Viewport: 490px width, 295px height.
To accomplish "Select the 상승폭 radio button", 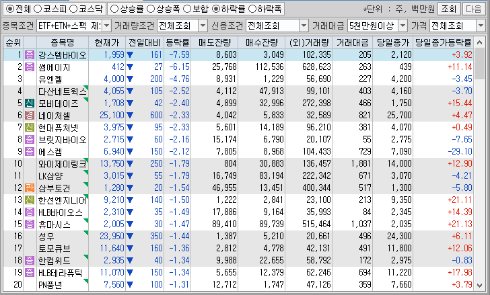I will click(151, 9).
